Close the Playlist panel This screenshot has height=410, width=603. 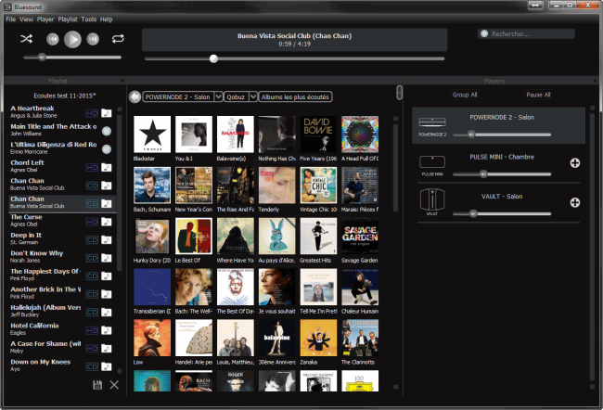click(122, 81)
